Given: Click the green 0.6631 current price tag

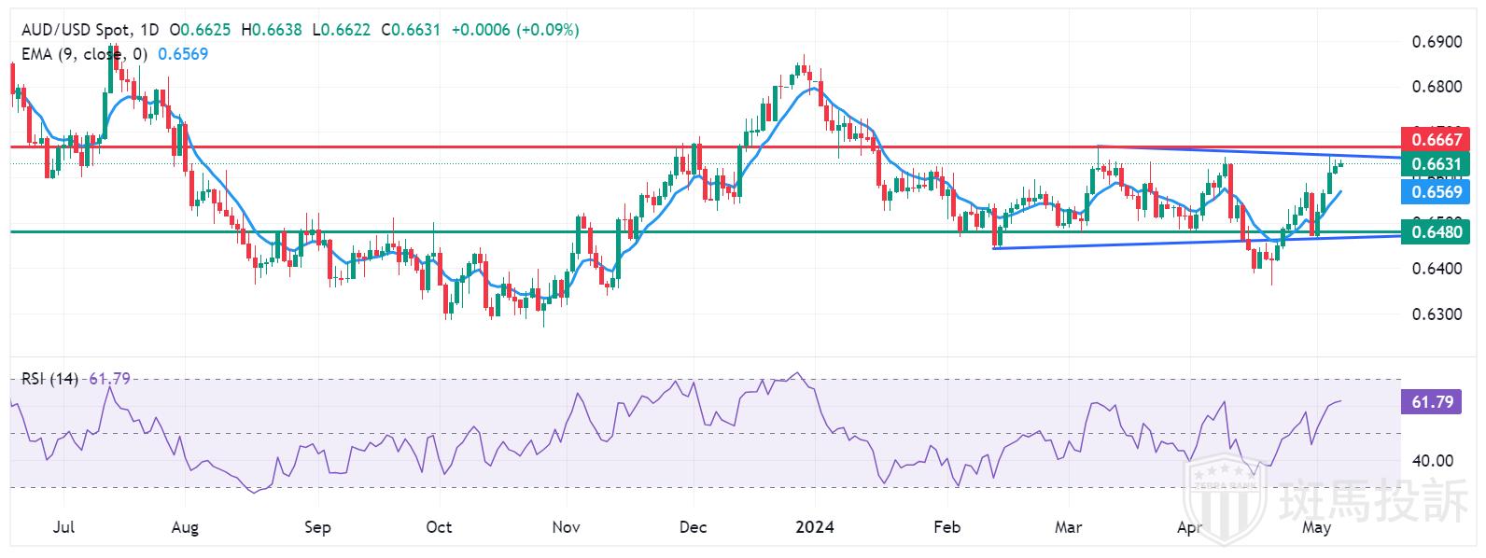Looking at the screenshot, I should [x=1436, y=164].
